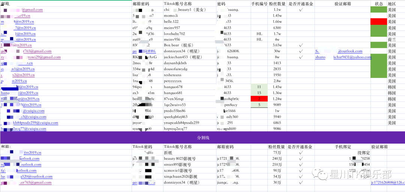Click the 邮箱密码 header in the top table
The width and height of the screenshot is (405, 192).
(141, 4)
